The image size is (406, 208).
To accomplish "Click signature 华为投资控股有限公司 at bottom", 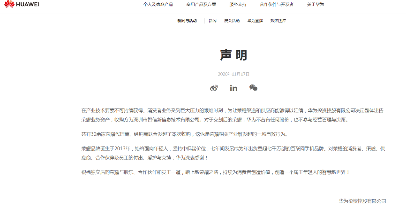I will [x=362, y=201].
